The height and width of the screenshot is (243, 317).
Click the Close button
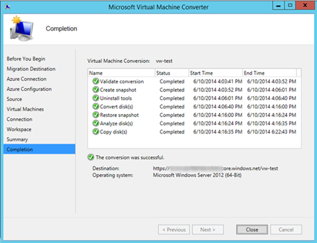tap(252, 229)
